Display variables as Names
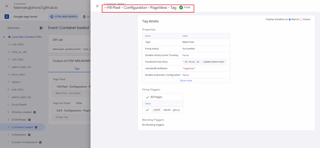Viewport: 320px width, 148px height. 290,19
